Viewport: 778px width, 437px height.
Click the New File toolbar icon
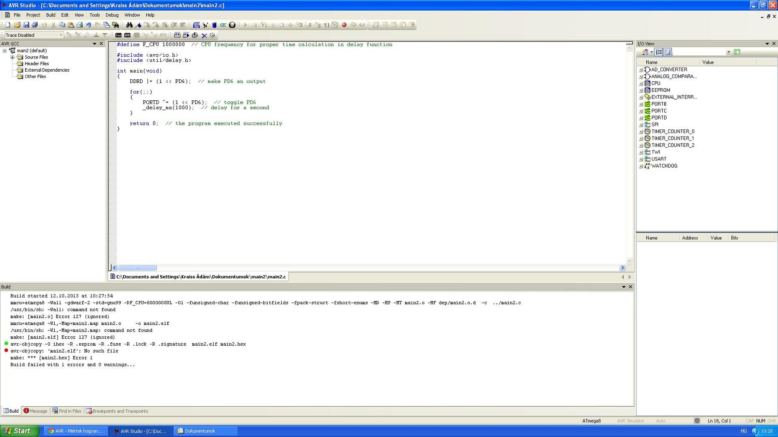tap(8, 25)
